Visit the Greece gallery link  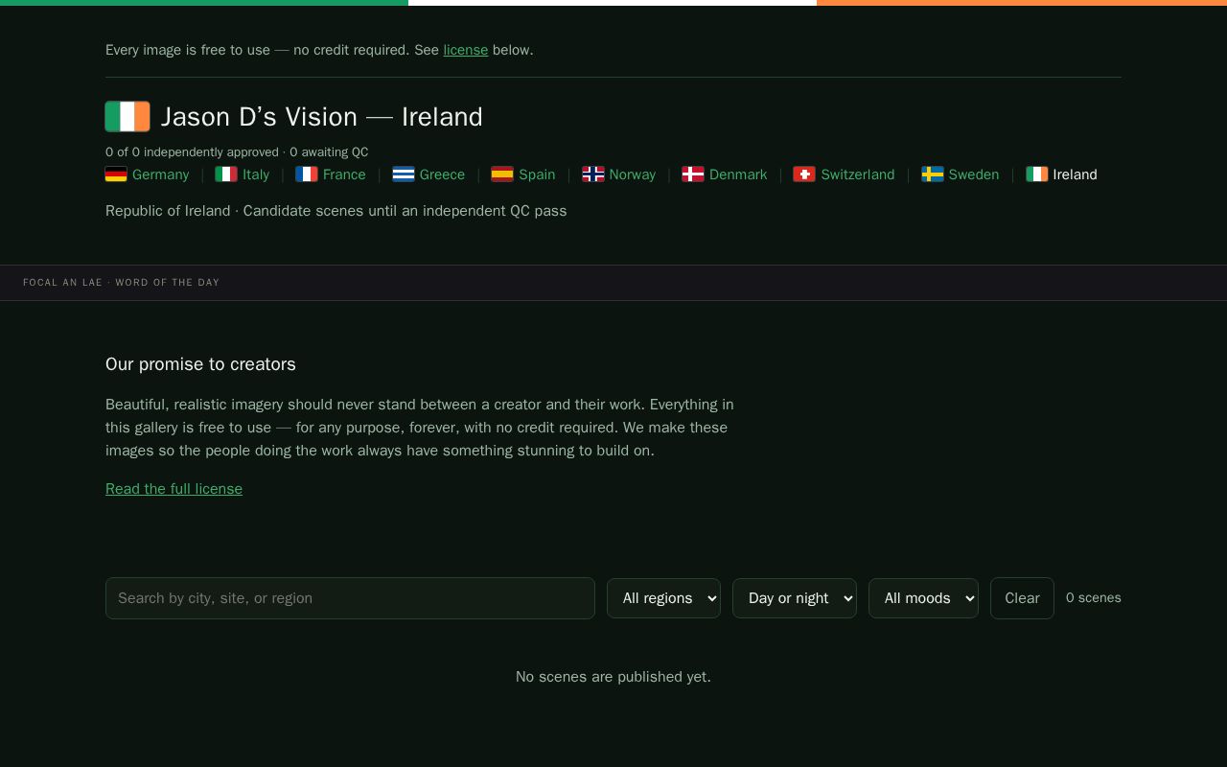442,174
